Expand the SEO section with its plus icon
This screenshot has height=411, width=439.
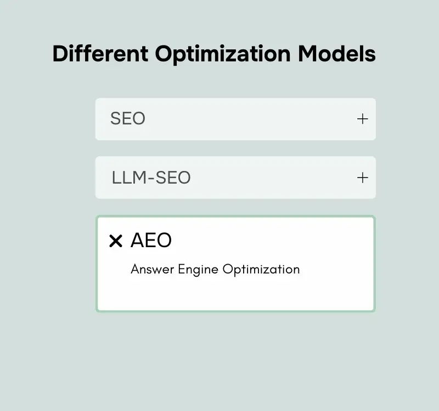click(x=362, y=119)
